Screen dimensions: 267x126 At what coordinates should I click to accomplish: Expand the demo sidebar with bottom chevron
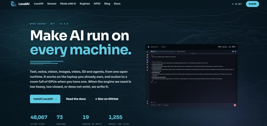pyautogui.click(x=147, y=106)
